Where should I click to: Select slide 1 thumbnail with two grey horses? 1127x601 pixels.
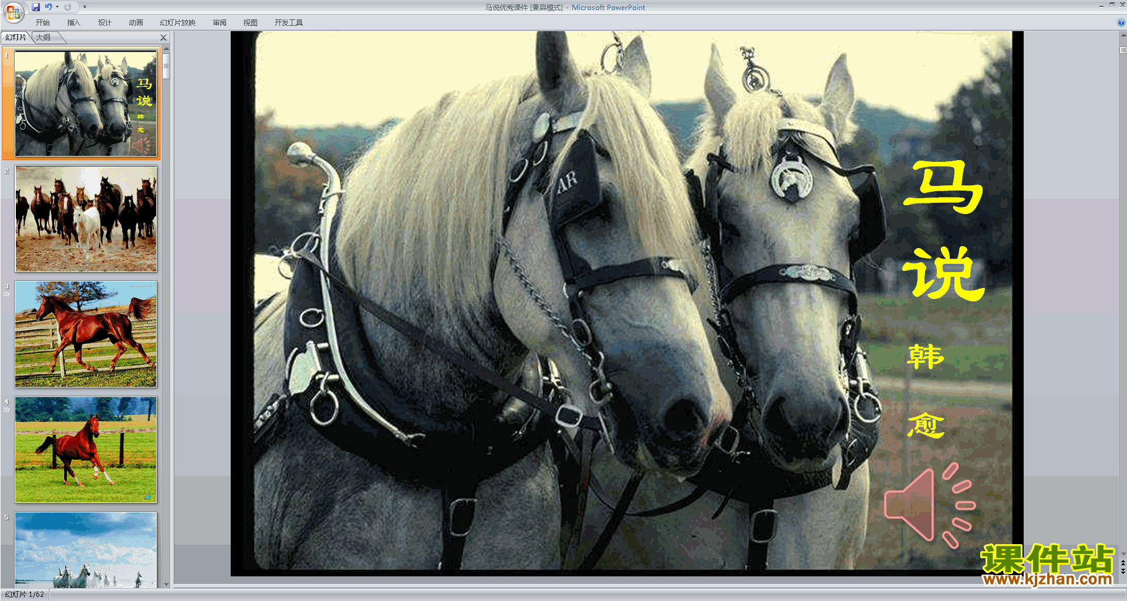tap(86, 103)
